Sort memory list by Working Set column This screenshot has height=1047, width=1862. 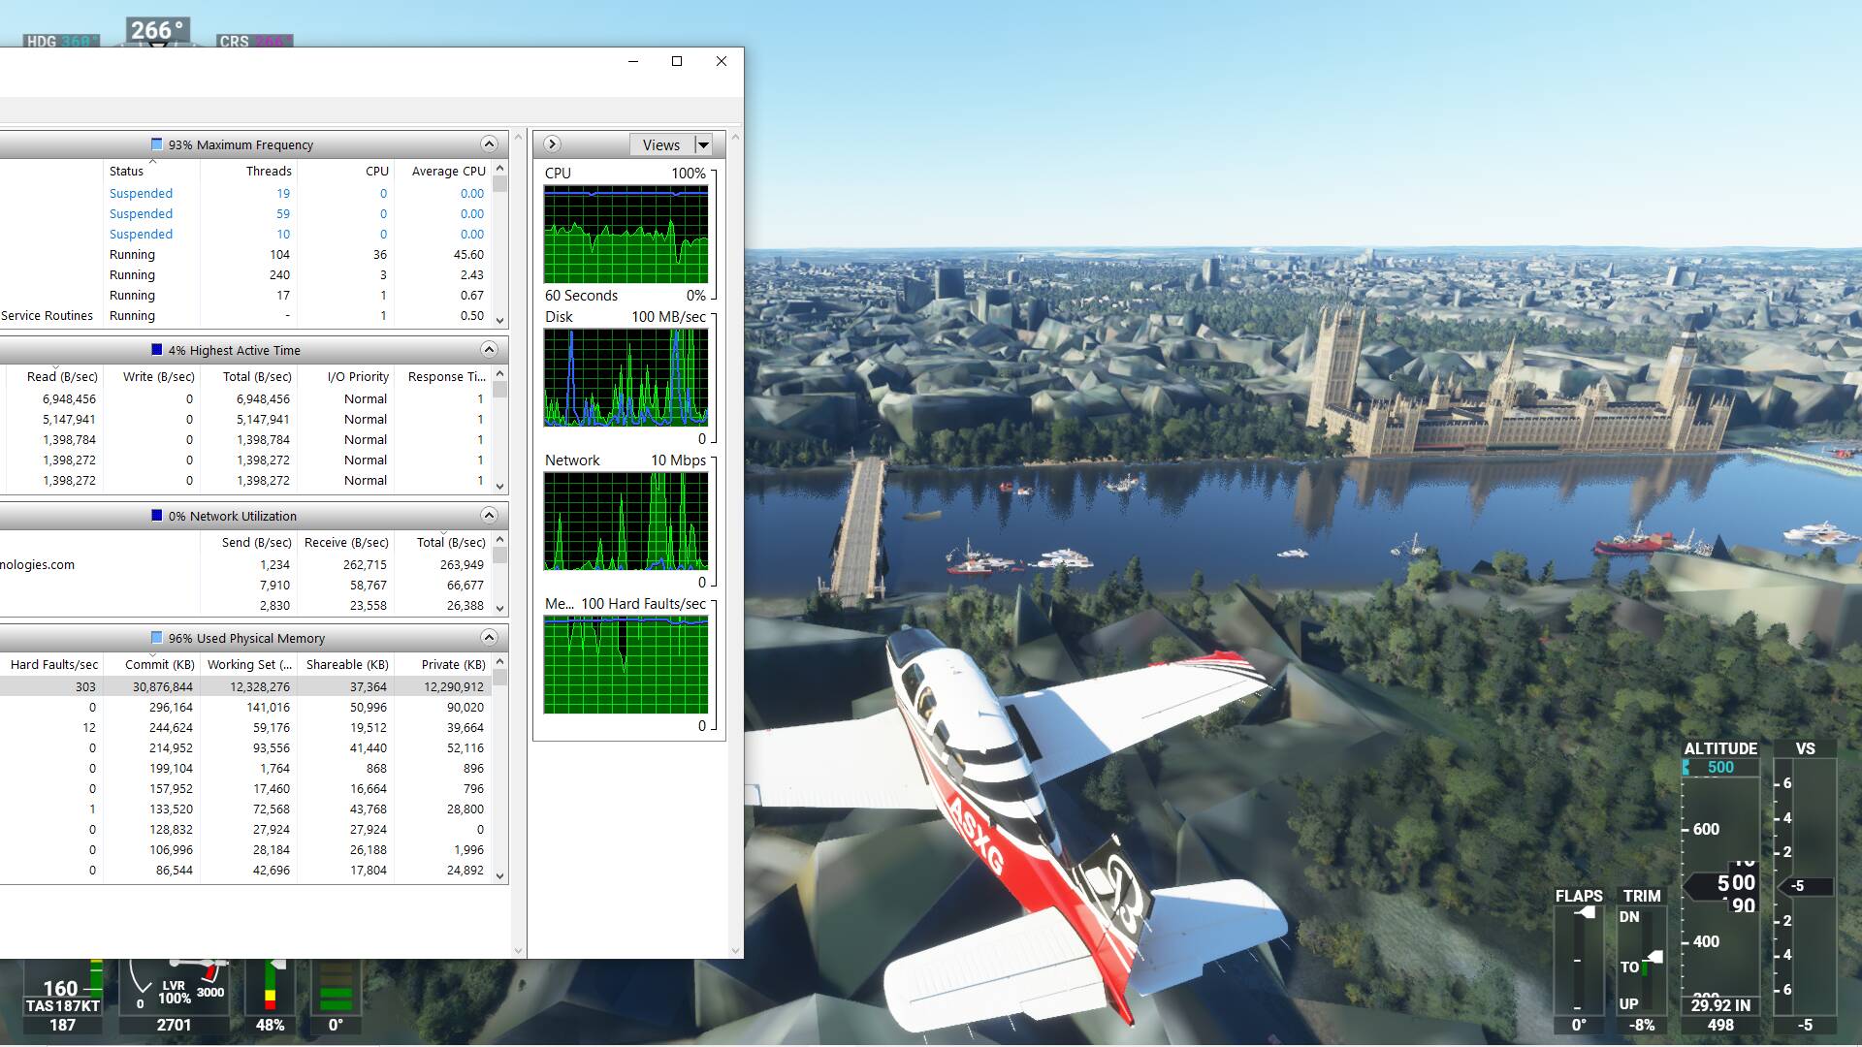click(x=248, y=664)
